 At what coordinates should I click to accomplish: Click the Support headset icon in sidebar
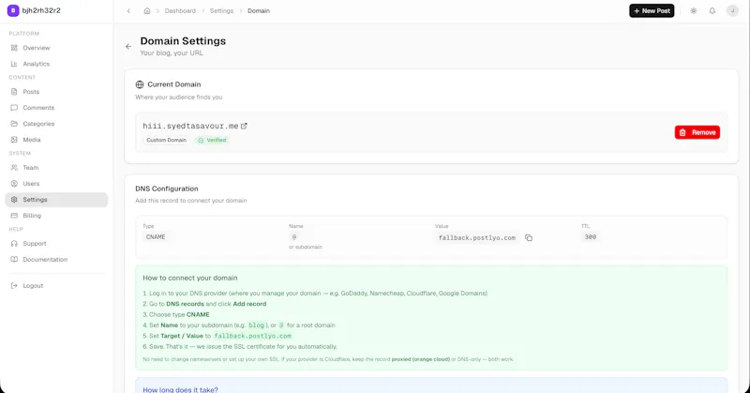point(14,243)
